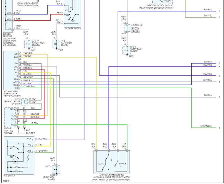This screenshot has height=184, width=224.
Task: Click the BLOWER SWITCH caption
Action: click(x=73, y=29)
